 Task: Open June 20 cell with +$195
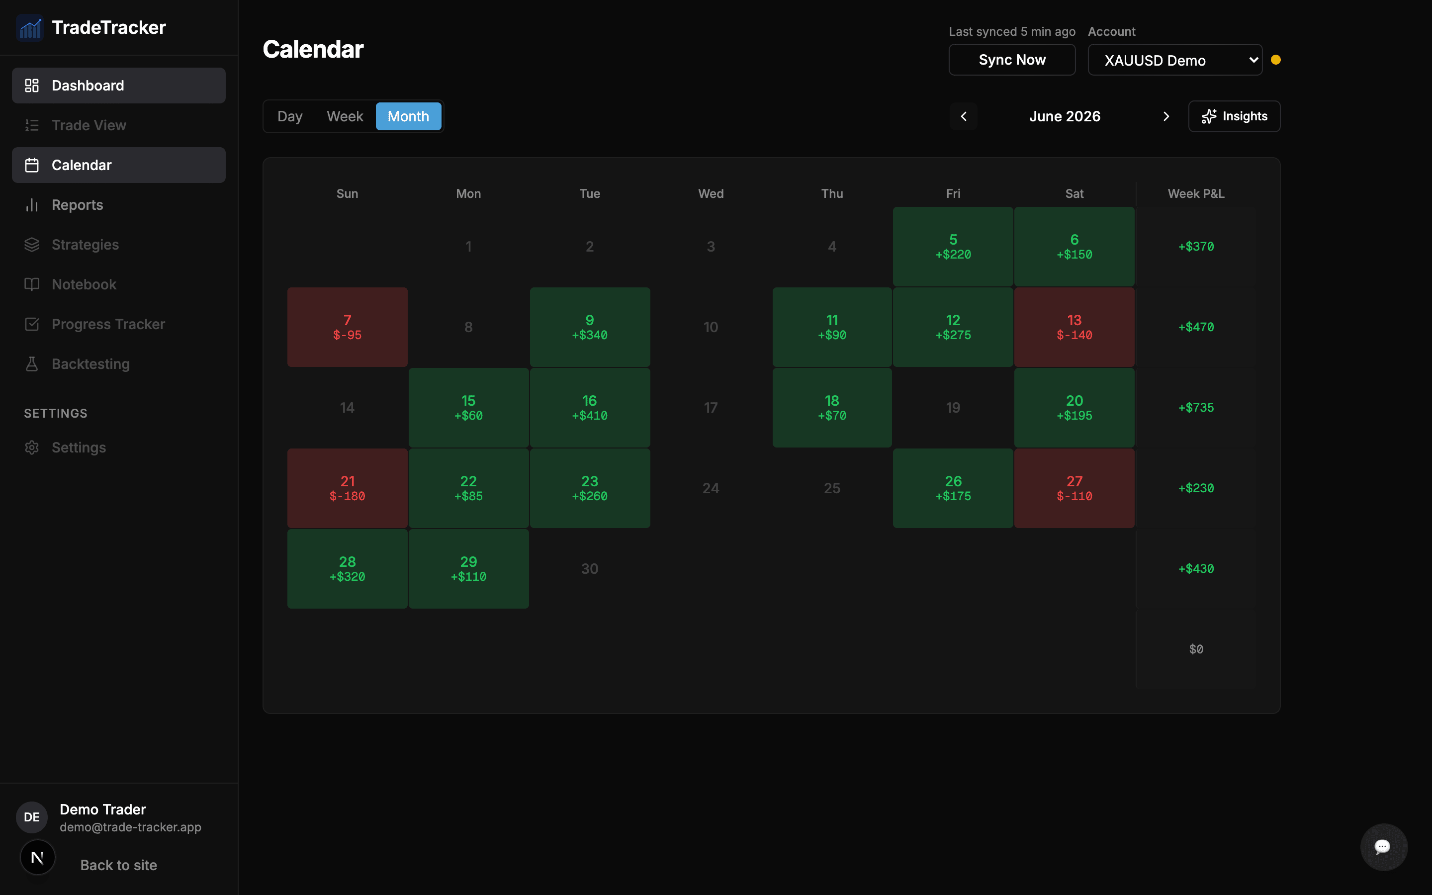(x=1074, y=408)
